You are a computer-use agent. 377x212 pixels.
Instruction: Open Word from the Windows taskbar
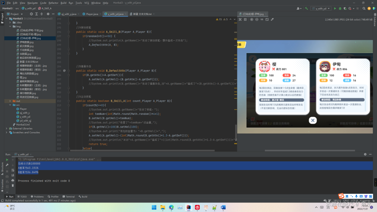[223, 207]
